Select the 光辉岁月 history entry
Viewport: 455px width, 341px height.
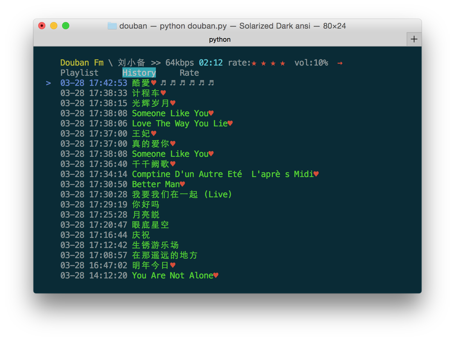point(118,103)
